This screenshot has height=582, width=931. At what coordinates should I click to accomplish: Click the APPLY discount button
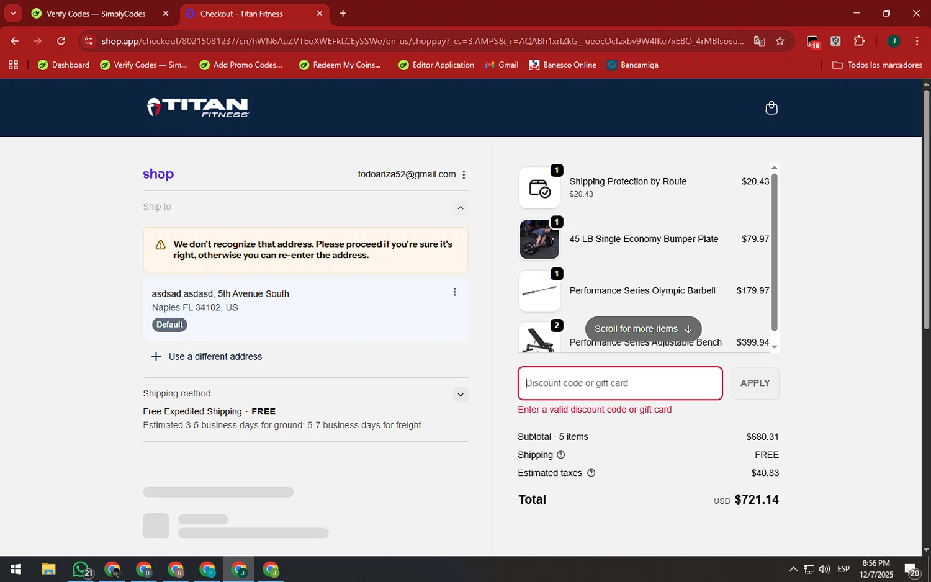coord(755,383)
